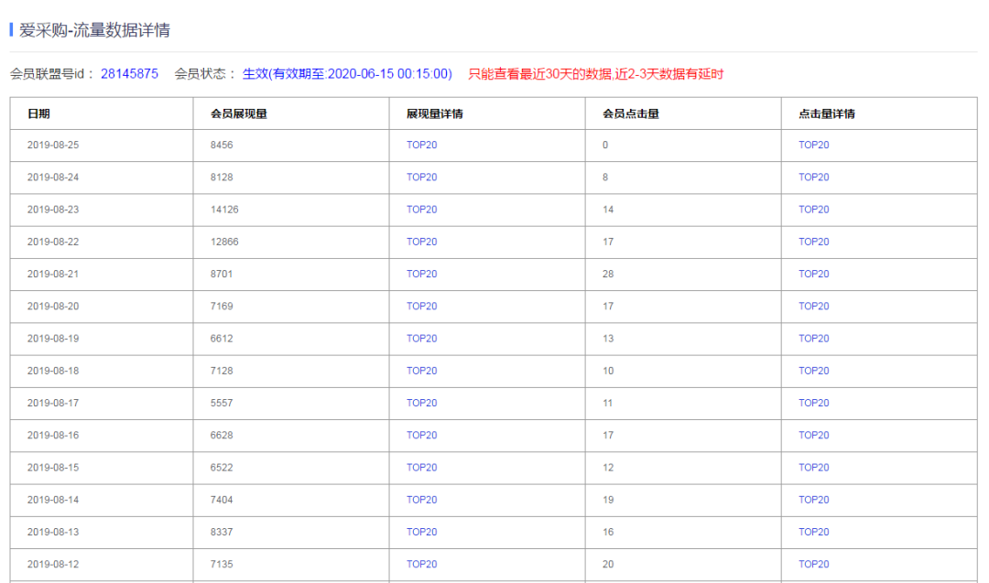
Task: Click the member ID 28145875
Action: 129,73
